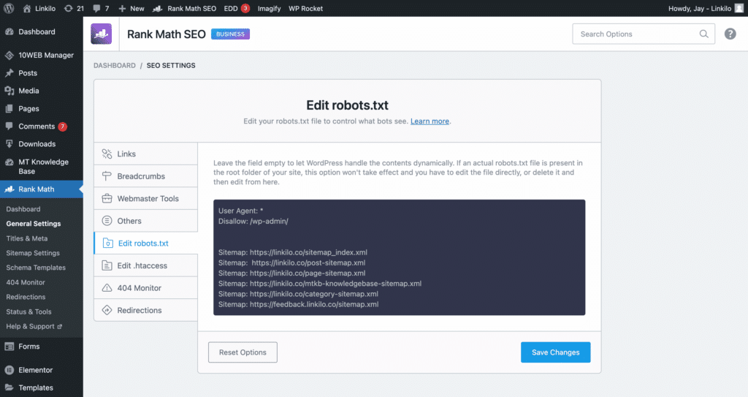Open the Redirections settings tab
748x397 pixels.
[146, 310]
